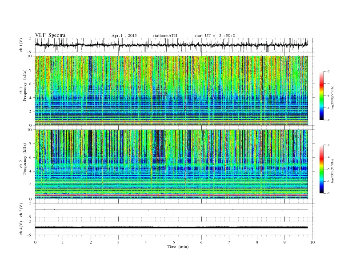Click time axis tick label "2"
352x272 pixels.
(91, 242)
